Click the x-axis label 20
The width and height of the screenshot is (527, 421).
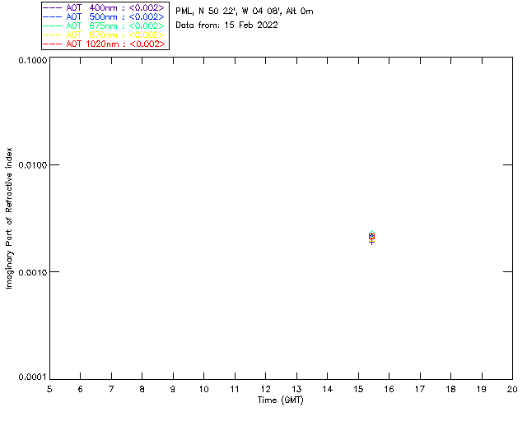(x=512, y=389)
